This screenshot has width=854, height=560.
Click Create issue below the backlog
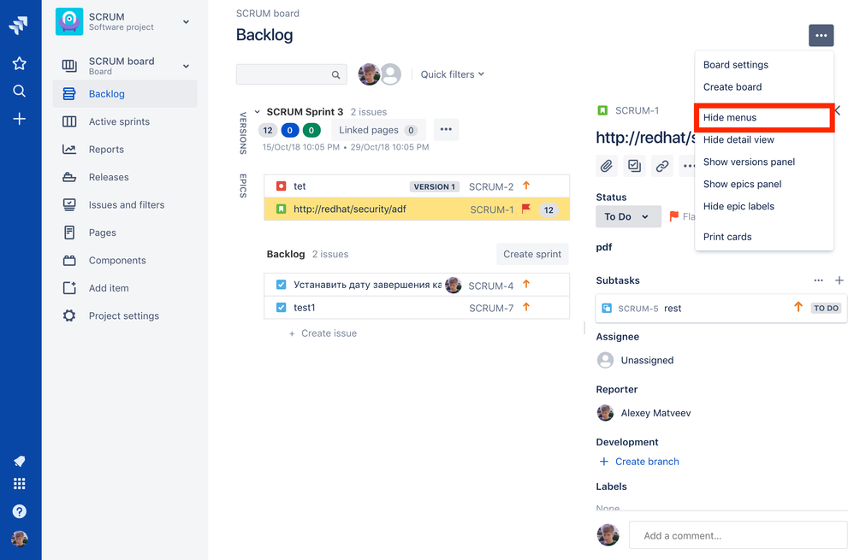[323, 333]
